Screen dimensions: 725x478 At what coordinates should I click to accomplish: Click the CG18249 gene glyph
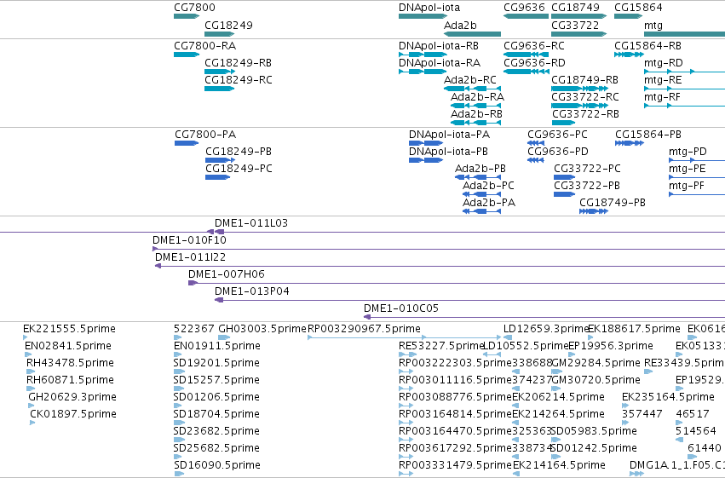pos(220,34)
